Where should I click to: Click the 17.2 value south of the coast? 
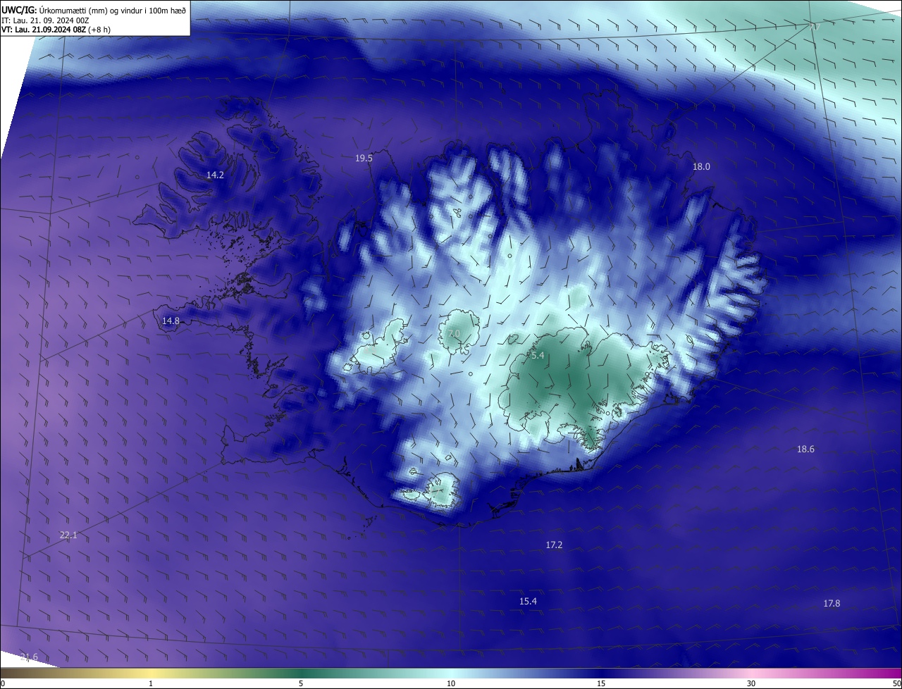[x=554, y=545]
